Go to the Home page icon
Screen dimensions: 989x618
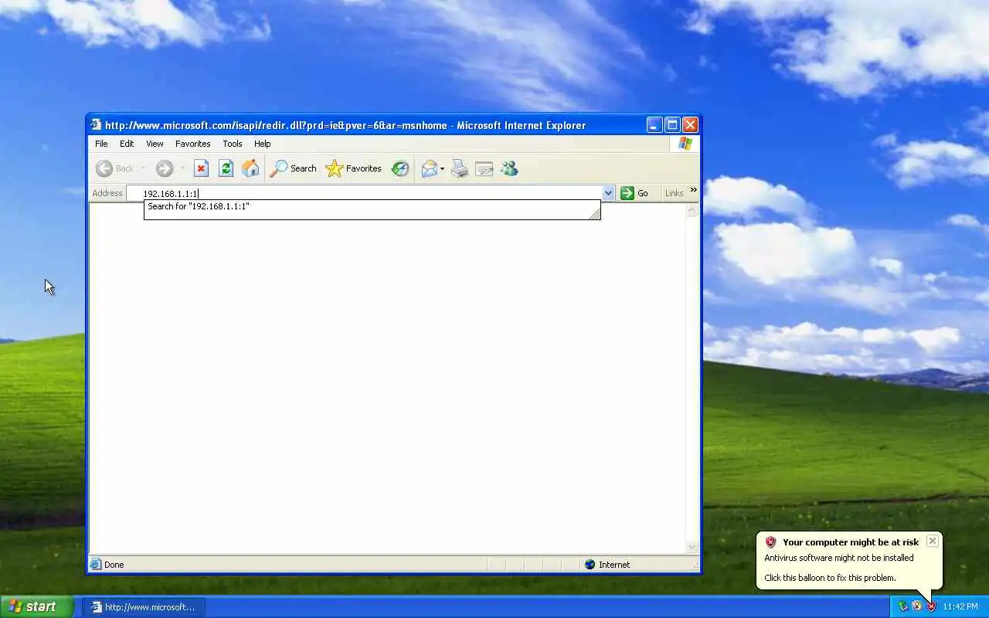[250, 168]
